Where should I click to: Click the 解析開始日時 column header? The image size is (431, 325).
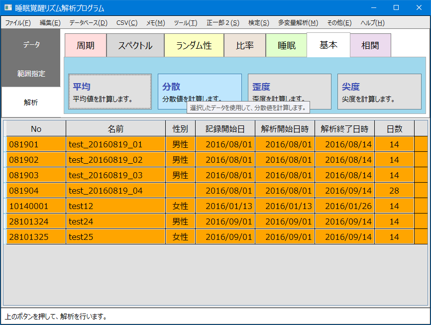[x=285, y=129]
